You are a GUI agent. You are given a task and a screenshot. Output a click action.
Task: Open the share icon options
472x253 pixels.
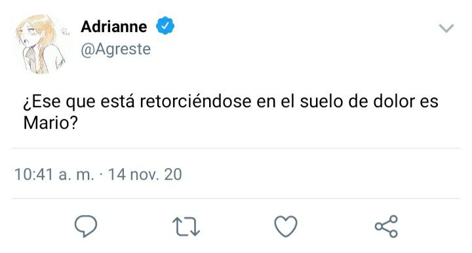(386, 226)
